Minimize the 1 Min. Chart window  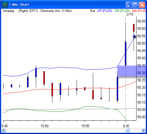coord(129,5)
